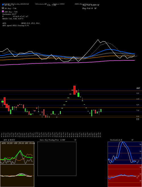This screenshot has height=187, width=142.
Task: Click the 'Intra Day Trading Price & MR' title
Action: coord(52,140)
